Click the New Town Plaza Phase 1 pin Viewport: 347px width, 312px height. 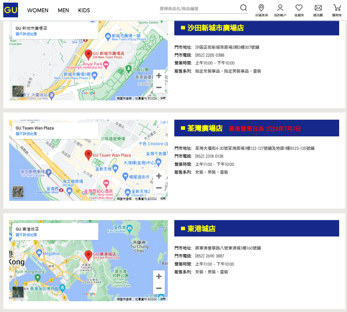[108, 36]
